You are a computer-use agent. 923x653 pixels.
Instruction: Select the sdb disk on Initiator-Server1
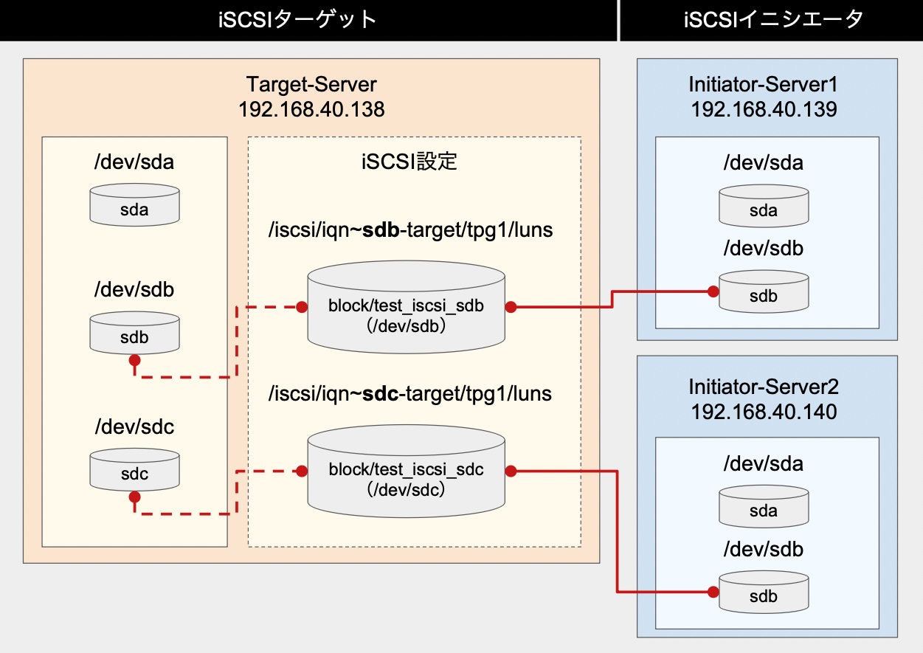tap(764, 291)
